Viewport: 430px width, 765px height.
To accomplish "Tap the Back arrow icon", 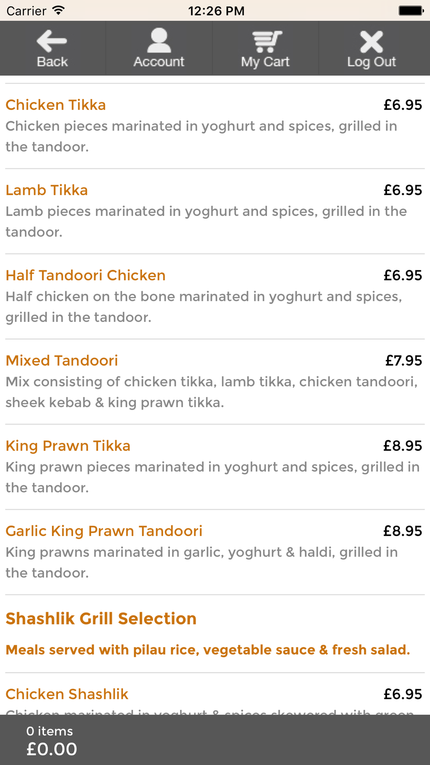I will [x=52, y=41].
